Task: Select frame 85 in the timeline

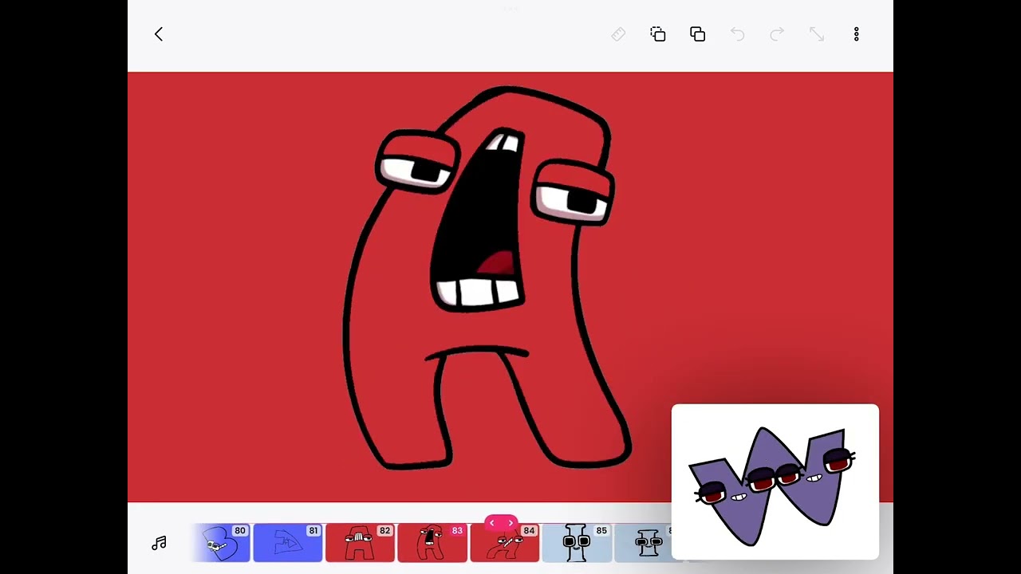Action: tap(577, 543)
